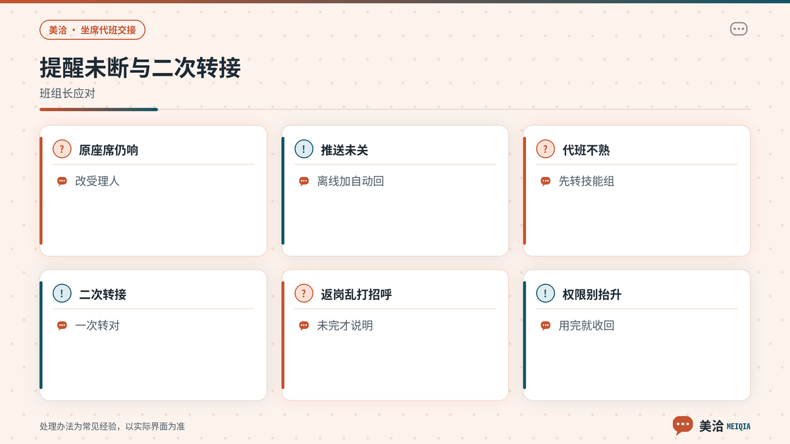Image resolution: width=790 pixels, height=444 pixels.
Task: Select the card heading 权限别抬升
Action: pos(592,295)
